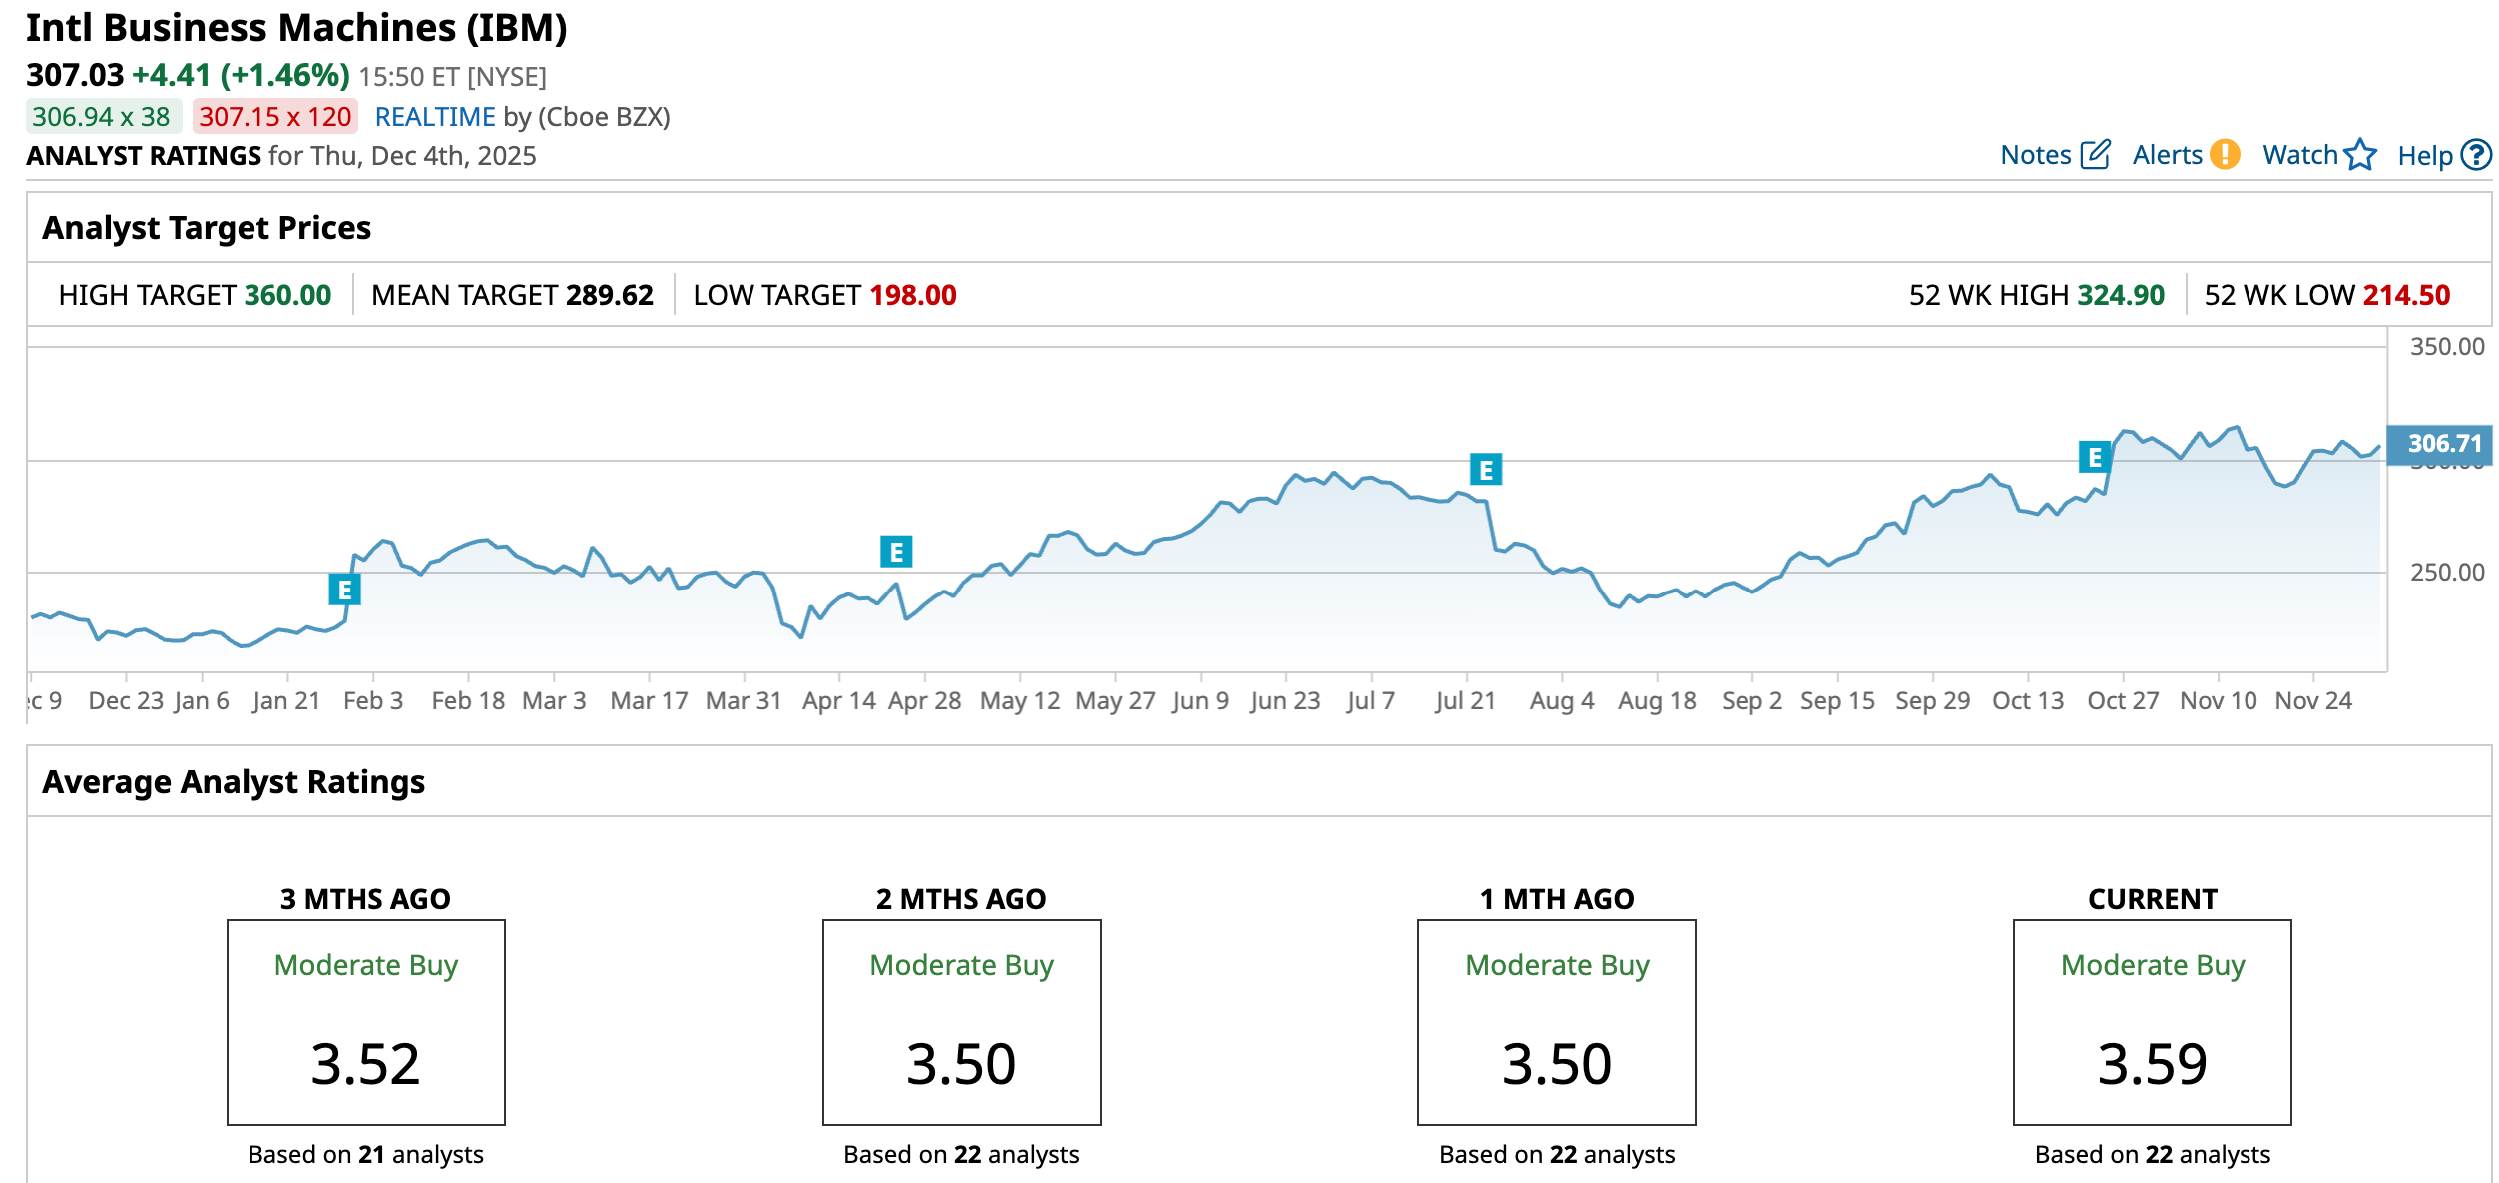
Task: Open the Alerts link
Action: pos(2167,155)
